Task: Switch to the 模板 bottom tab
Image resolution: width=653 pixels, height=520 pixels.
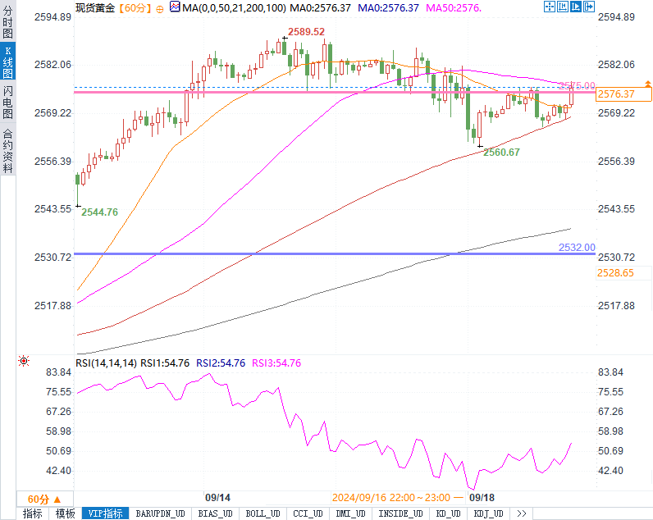Action: (65, 513)
